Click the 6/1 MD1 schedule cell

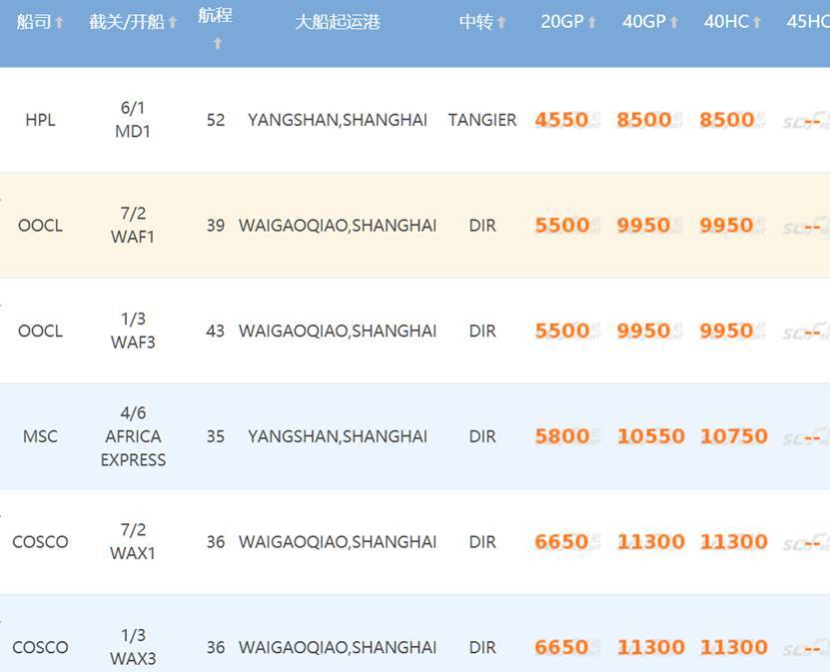click(x=133, y=120)
